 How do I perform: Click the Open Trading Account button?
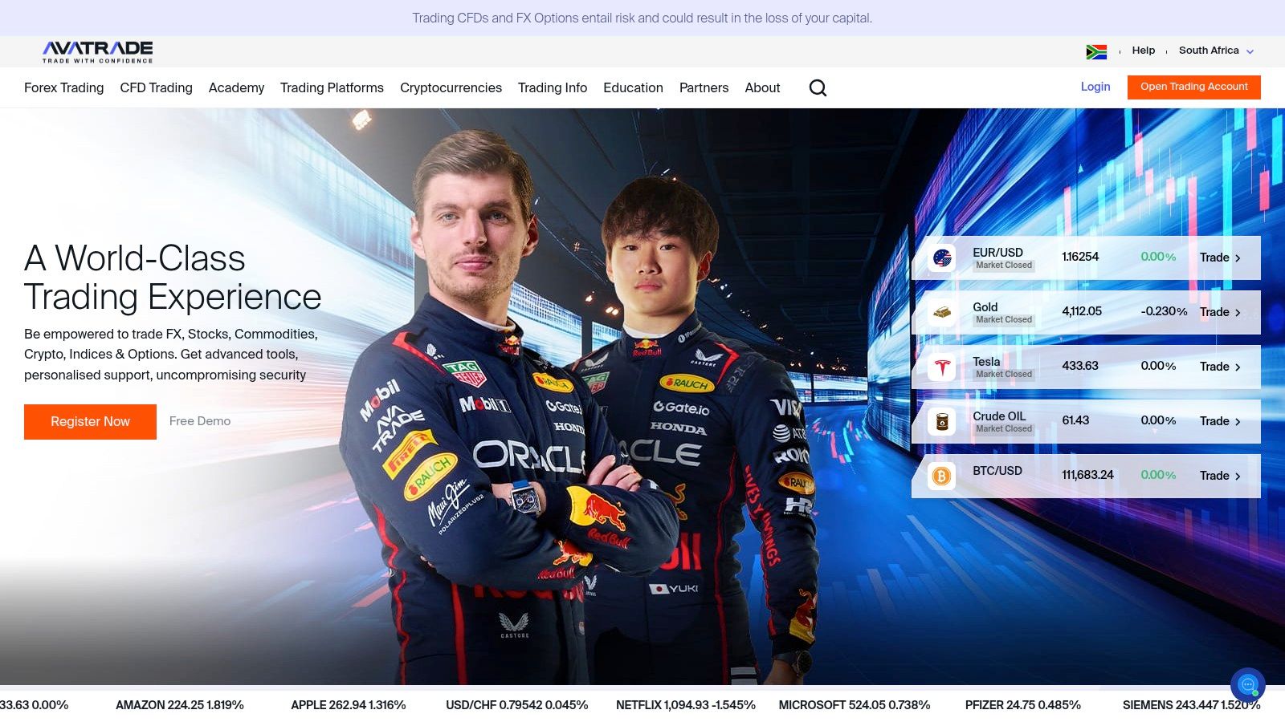[1194, 87]
